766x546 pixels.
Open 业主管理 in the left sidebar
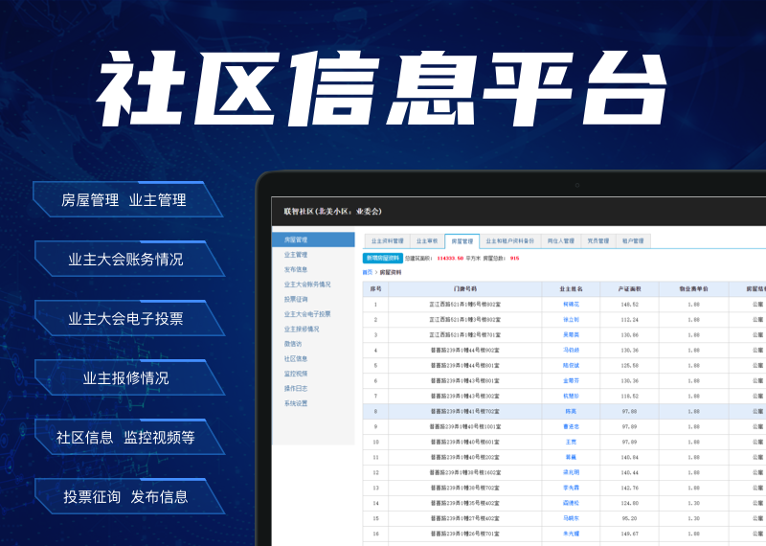click(x=296, y=255)
